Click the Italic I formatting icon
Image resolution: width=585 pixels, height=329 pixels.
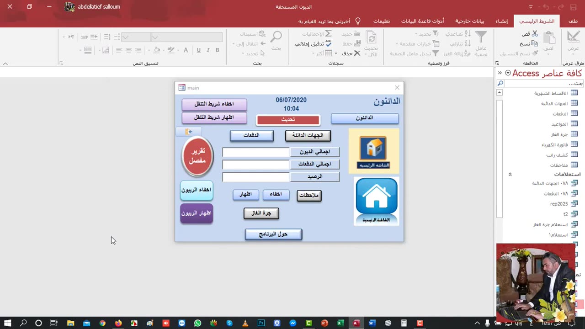pyautogui.click(x=208, y=50)
